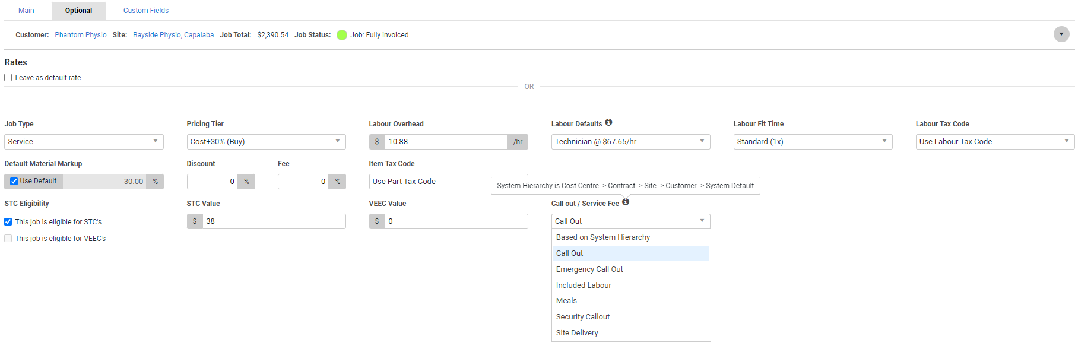Open the round header dropdown arrow button

(x=1061, y=34)
